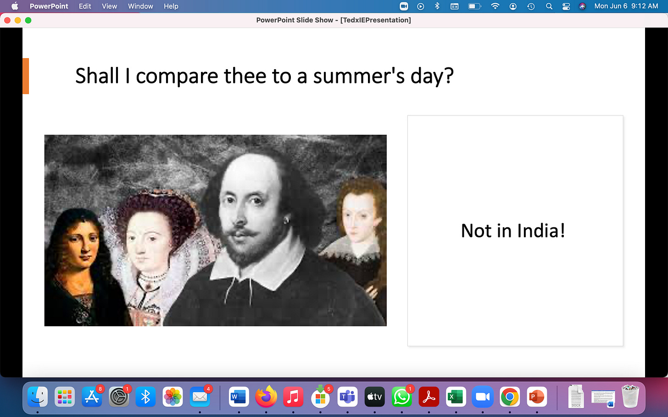The height and width of the screenshot is (417, 668).
Task: Click the Zoom meeting menu bar icon
Action: pos(404,6)
